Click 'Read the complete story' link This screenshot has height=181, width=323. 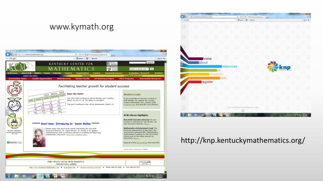pyautogui.click(x=77, y=134)
